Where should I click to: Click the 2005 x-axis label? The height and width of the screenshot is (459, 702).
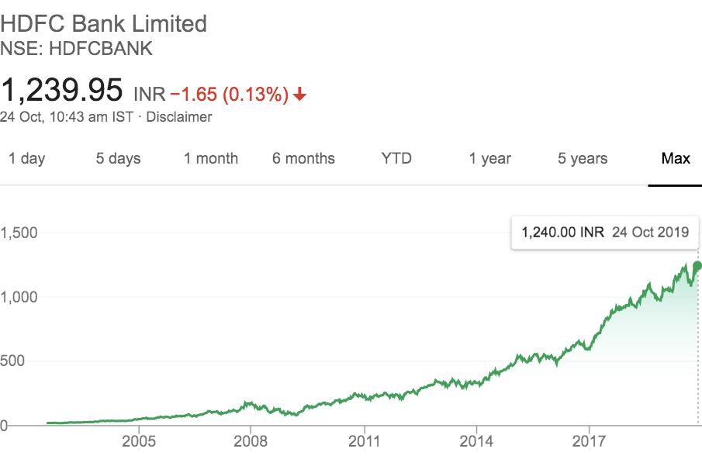pos(139,442)
